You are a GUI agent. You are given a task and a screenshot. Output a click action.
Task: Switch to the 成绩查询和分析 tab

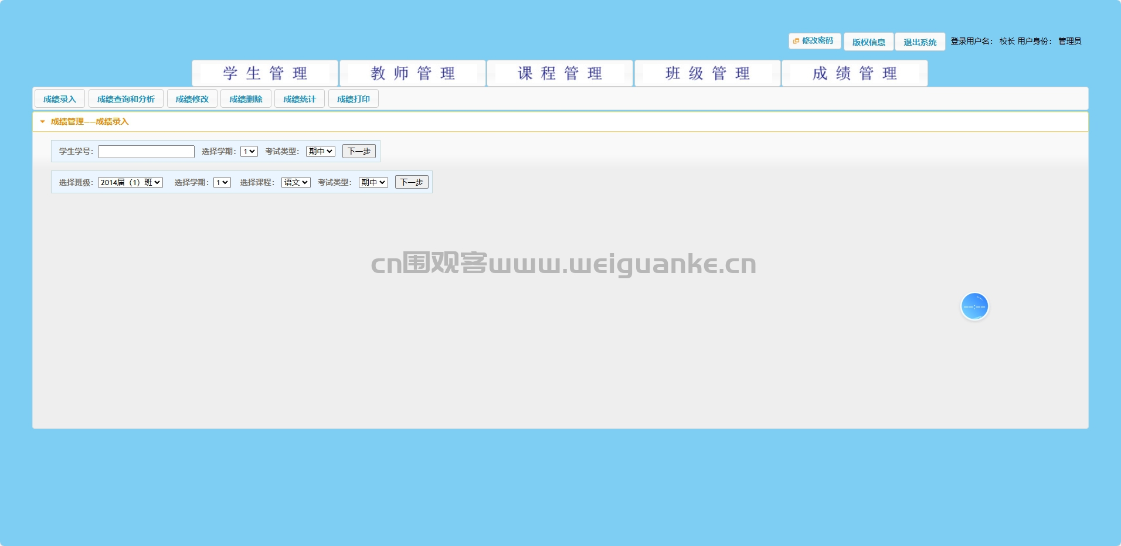126,99
